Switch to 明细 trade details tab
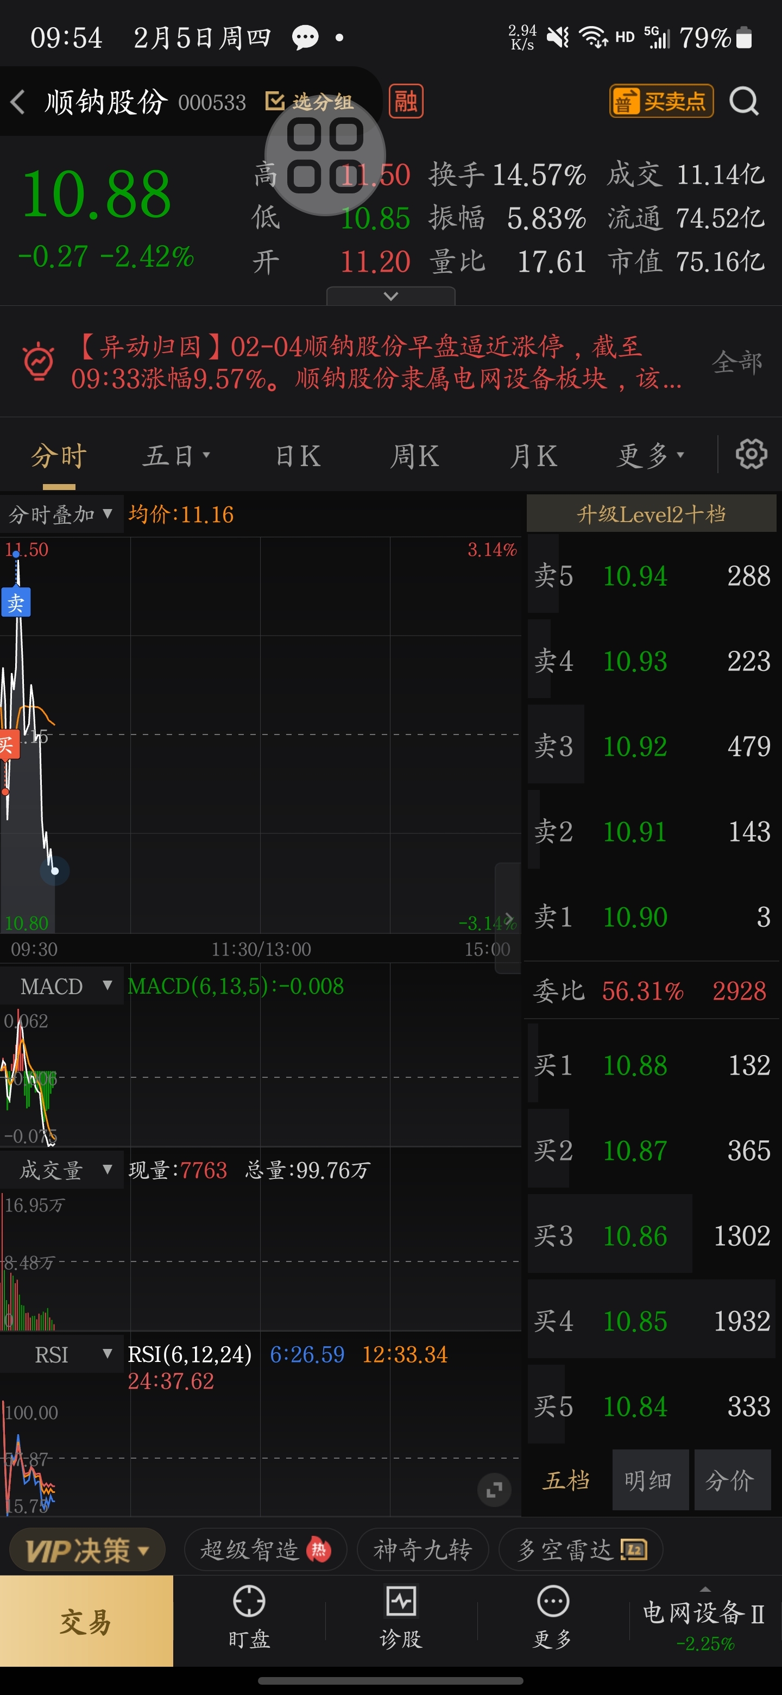The height and width of the screenshot is (1695, 782). pos(650,1480)
